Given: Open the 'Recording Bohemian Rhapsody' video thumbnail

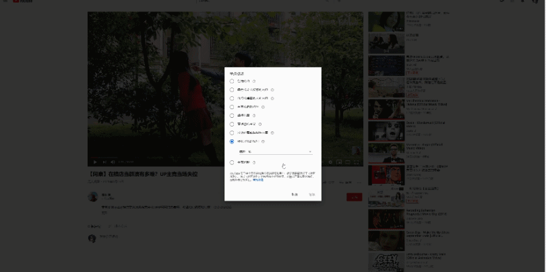Looking at the screenshot, I should point(386,219).
